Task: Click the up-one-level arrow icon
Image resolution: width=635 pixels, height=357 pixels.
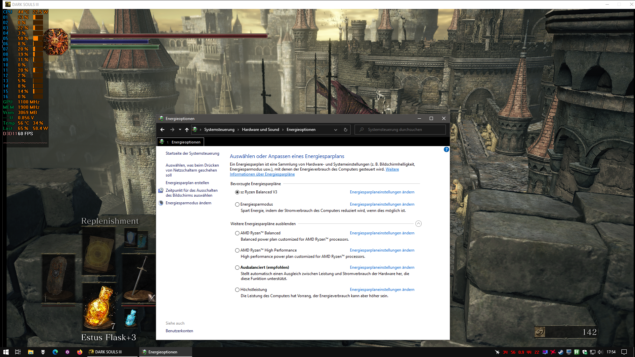Action: (187, 130)
